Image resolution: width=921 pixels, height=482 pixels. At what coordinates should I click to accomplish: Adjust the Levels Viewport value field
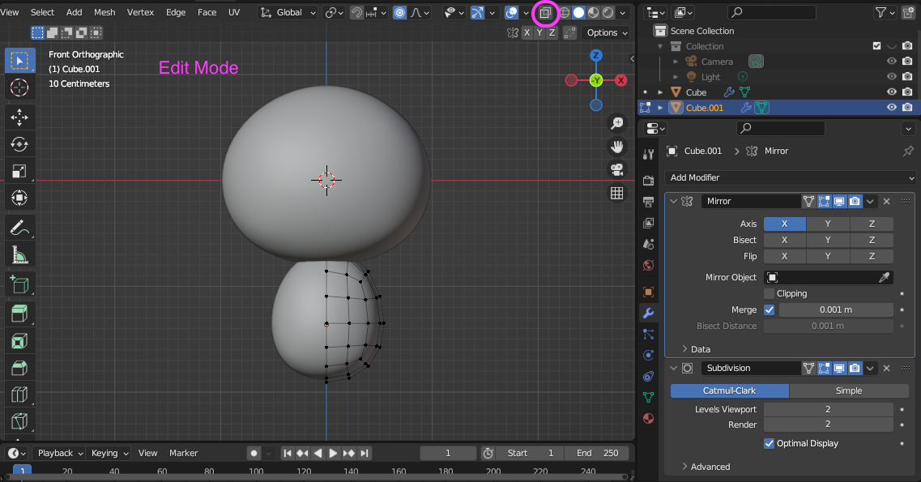(828, 409)
